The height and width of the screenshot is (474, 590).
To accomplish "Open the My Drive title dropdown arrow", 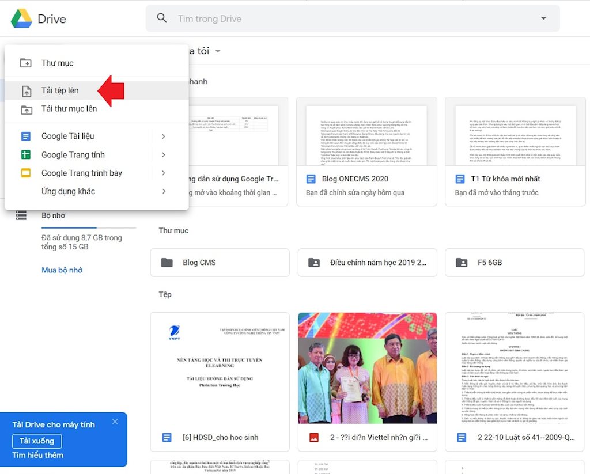I will (x=218, y=51).
